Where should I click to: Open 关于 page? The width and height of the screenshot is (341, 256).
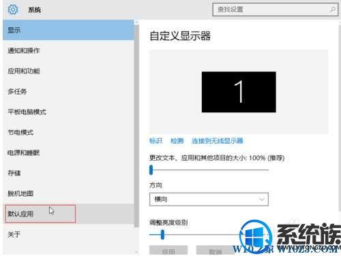(x=68, y=234)
